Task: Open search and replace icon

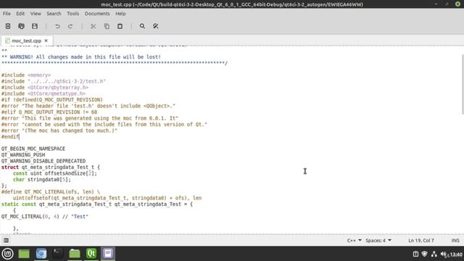Action: point(156,26)
